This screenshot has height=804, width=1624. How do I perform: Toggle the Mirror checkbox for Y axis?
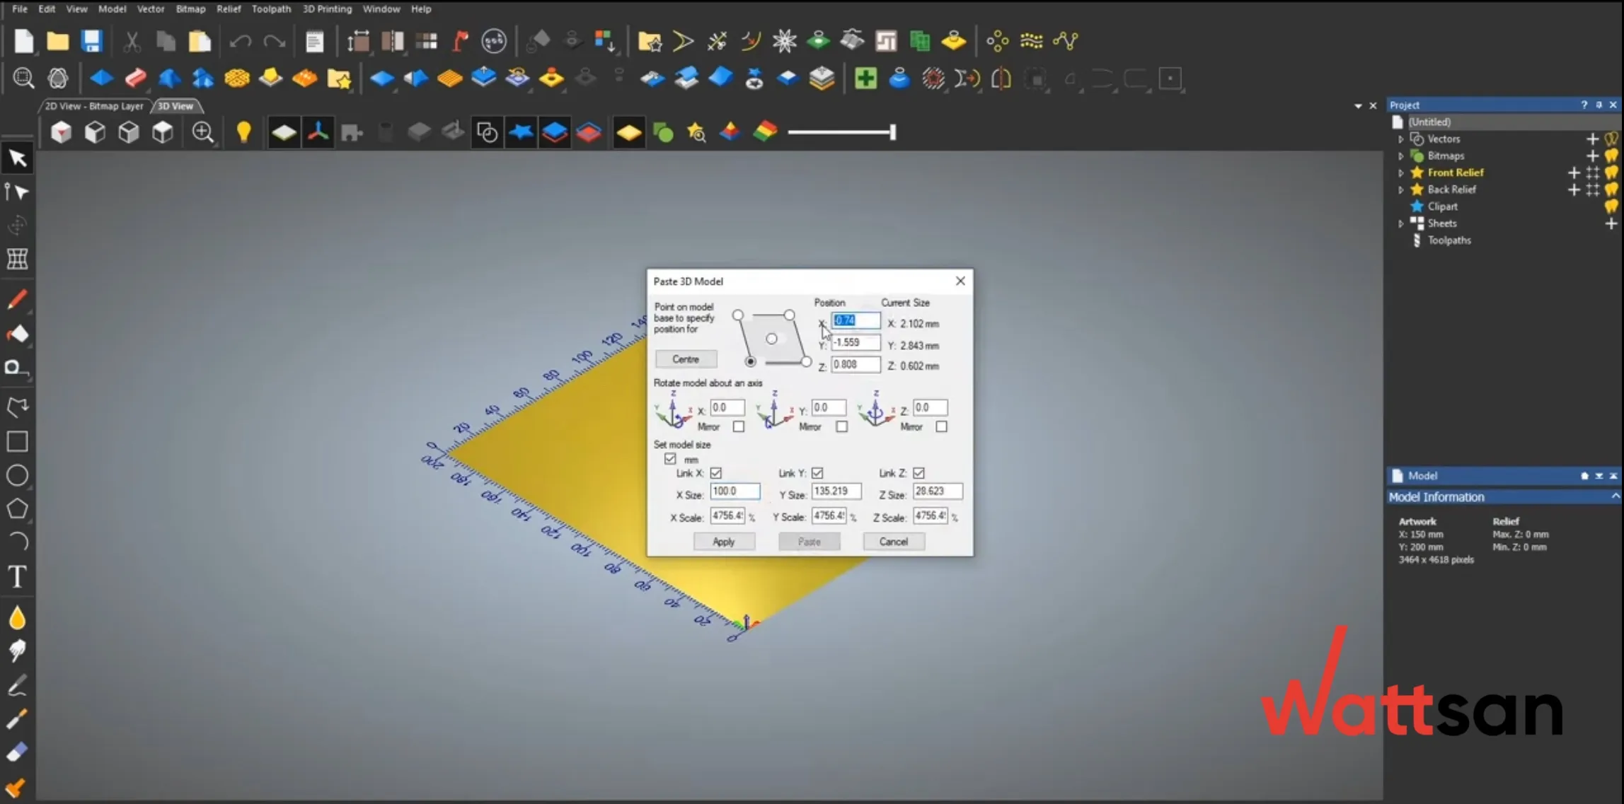(841, 426)
